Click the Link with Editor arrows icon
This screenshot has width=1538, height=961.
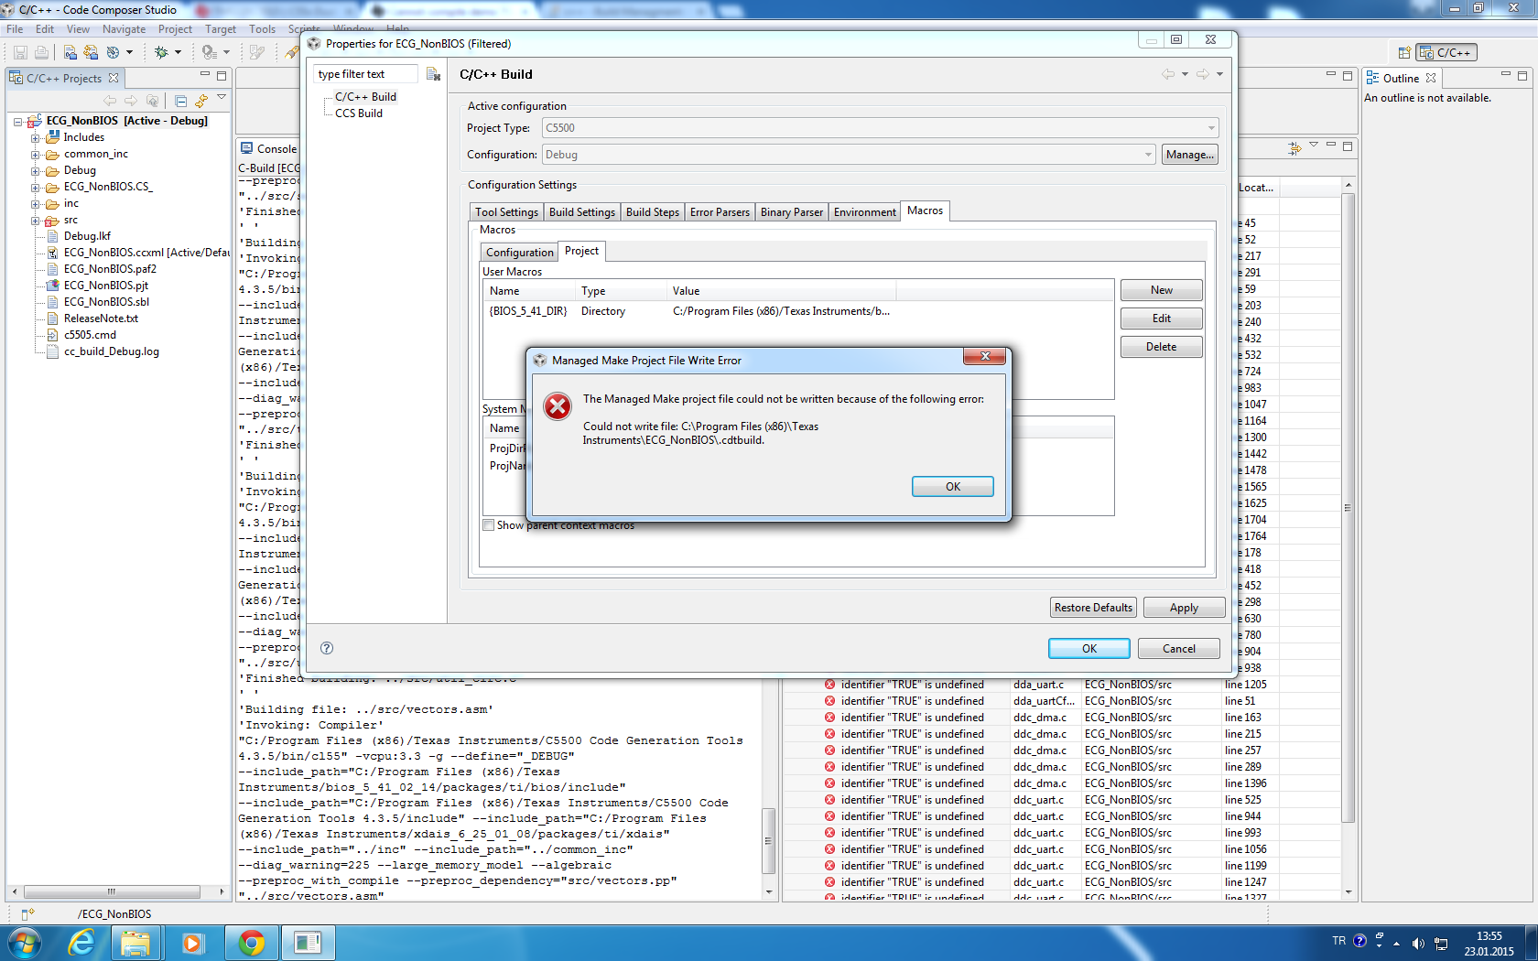pyautogui.click(x=200, y=101)
